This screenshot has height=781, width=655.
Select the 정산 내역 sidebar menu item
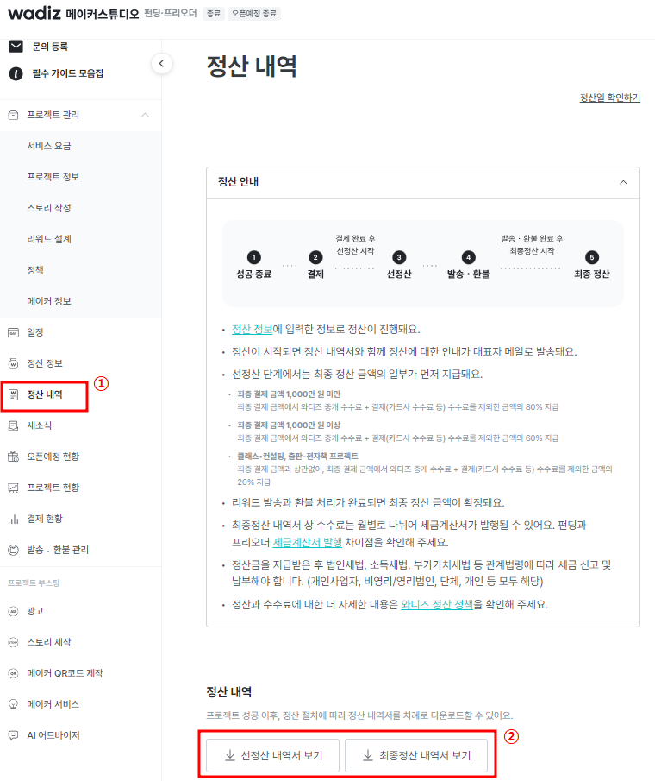pos(45,394)
